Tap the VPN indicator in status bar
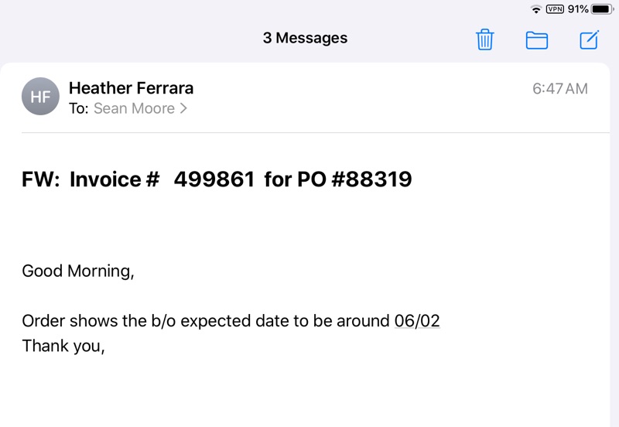 click(555, 9)
